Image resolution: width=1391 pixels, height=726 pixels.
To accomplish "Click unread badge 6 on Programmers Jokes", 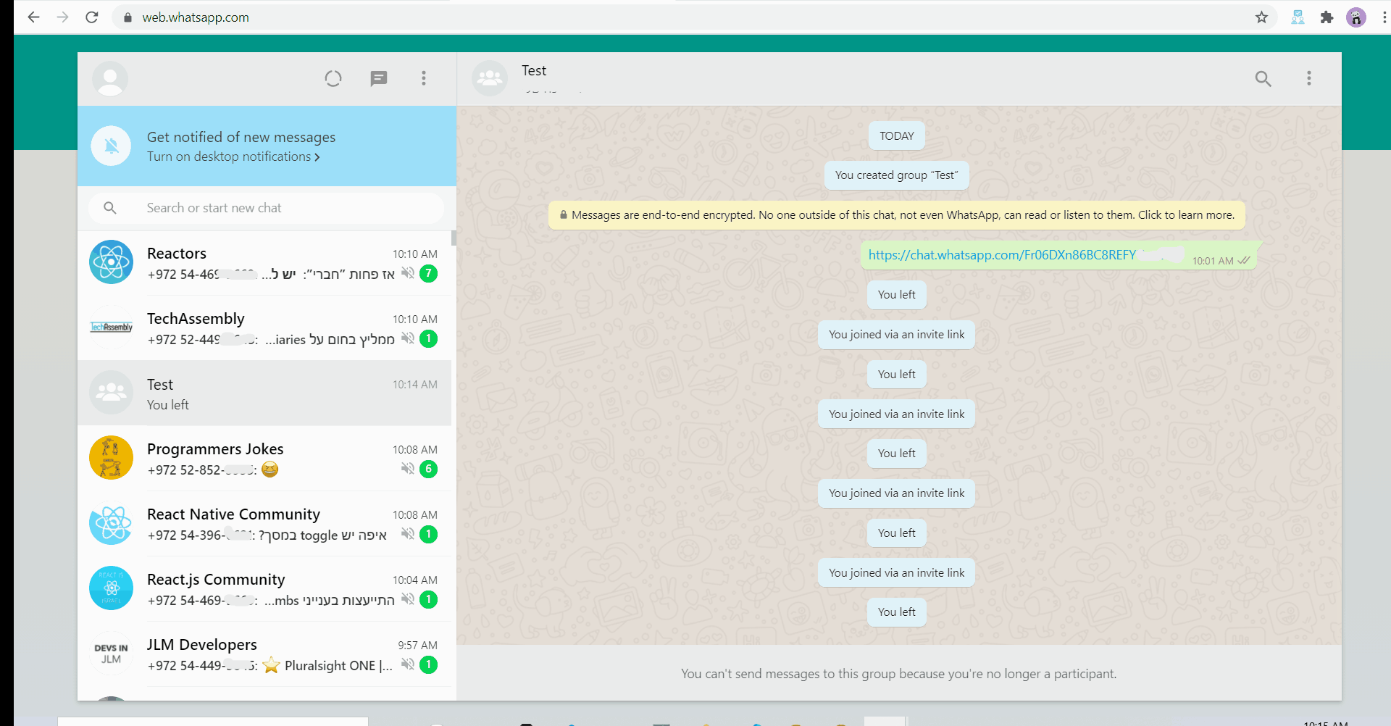I will click(x=429, y=469).
